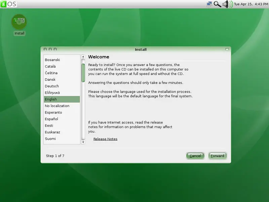Select Deutsch as installation language

(x=52, y=86)
